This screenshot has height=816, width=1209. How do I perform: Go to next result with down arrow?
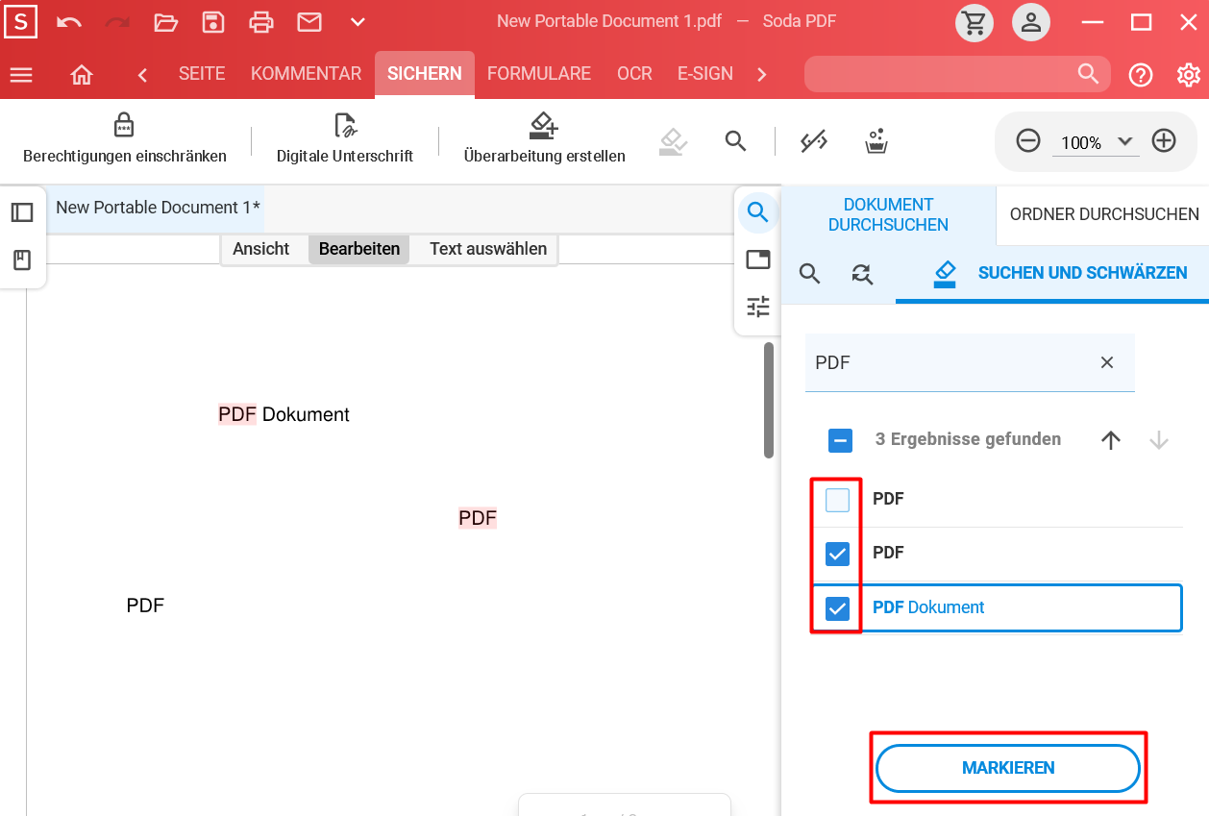(1159, 440)
